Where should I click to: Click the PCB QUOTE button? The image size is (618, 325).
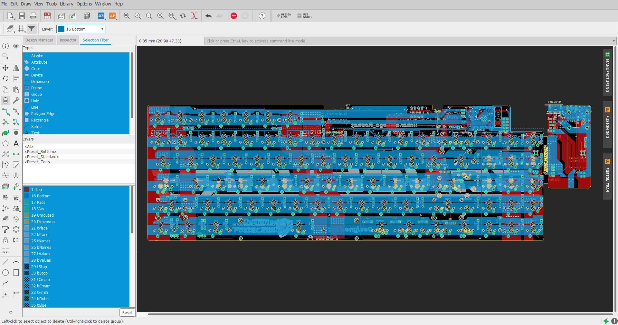(305, 15)
